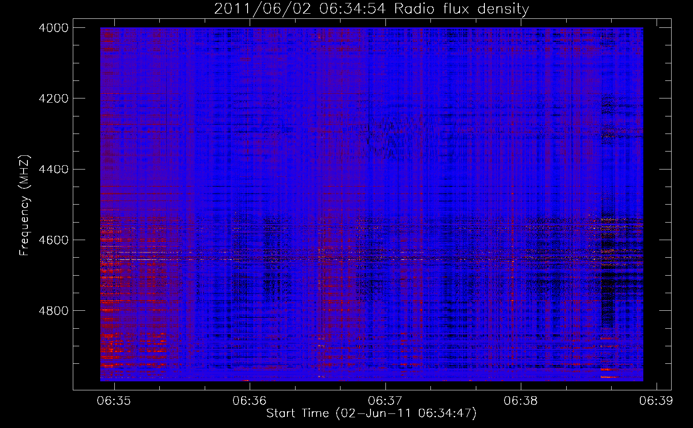
Task: Click the bright horizontal emission line near 4650 MHz
Action: click(x=371, y=259)
